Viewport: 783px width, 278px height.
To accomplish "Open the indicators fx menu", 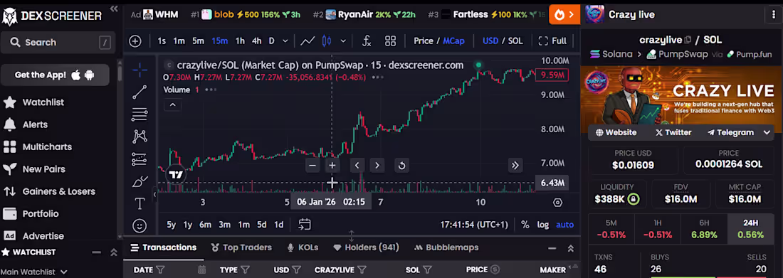I will coord(367,41).
